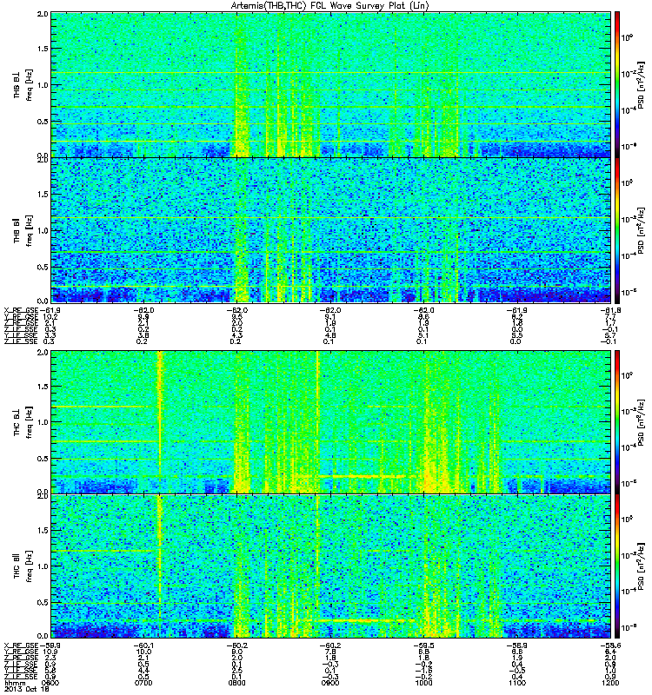Click the color bar of the THC B-perpendicular panel
652x695 pixels.
(x=617, y=421)
